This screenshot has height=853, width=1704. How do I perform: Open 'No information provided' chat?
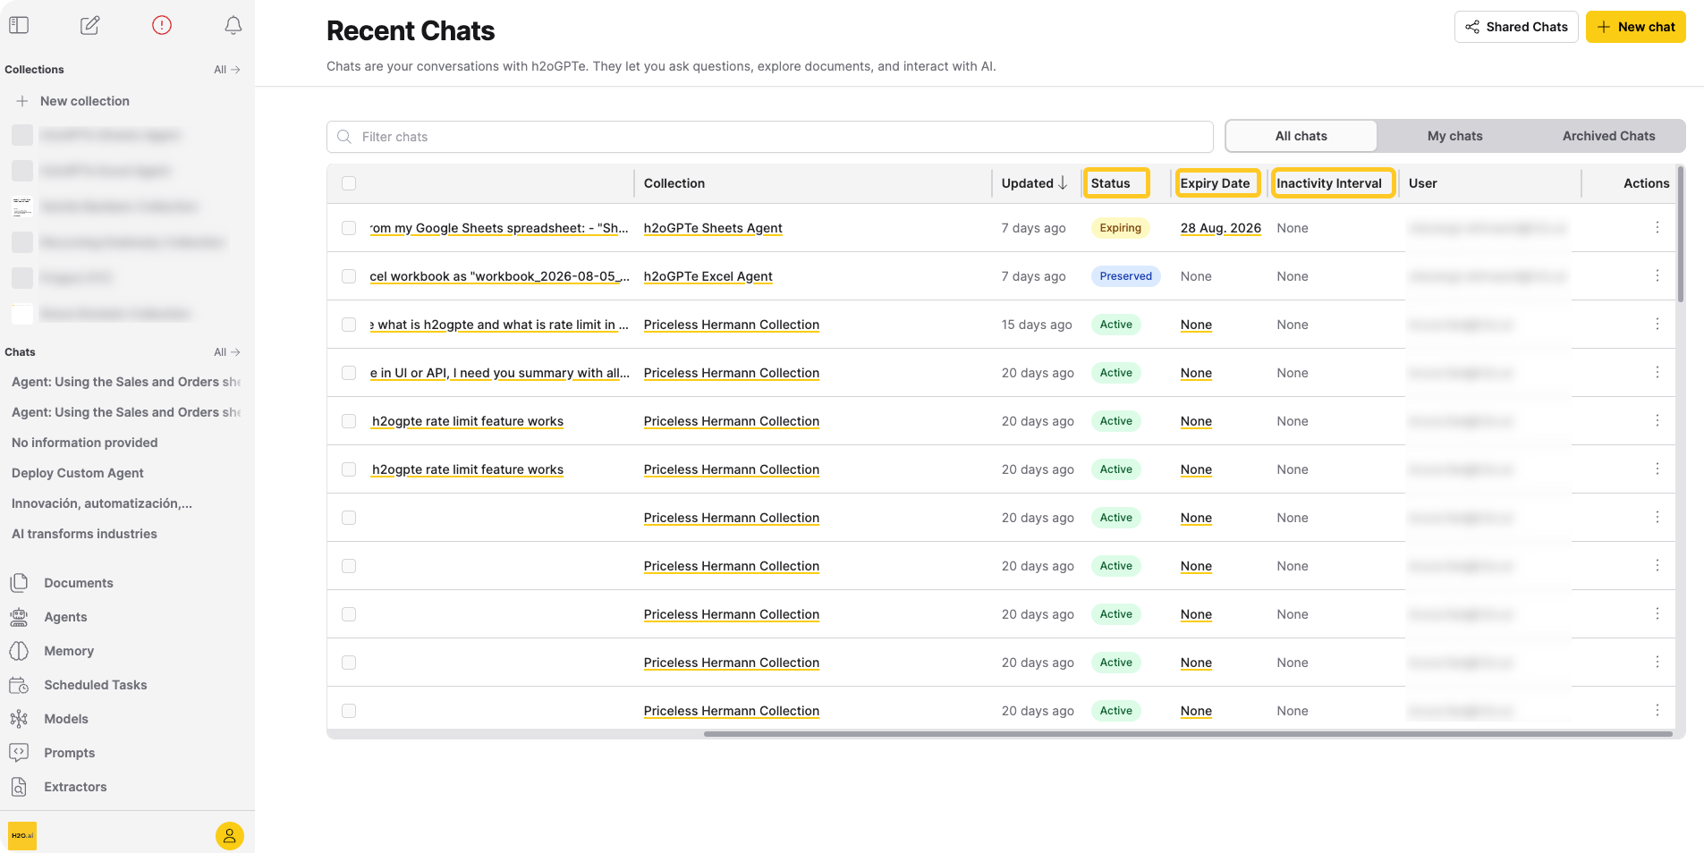click(x=84, y=443)
